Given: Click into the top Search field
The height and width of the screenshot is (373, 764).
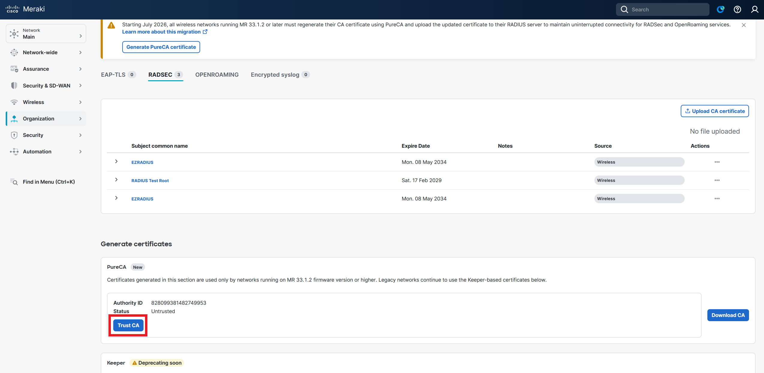Looking at the screenshot, I should (662, 10).
